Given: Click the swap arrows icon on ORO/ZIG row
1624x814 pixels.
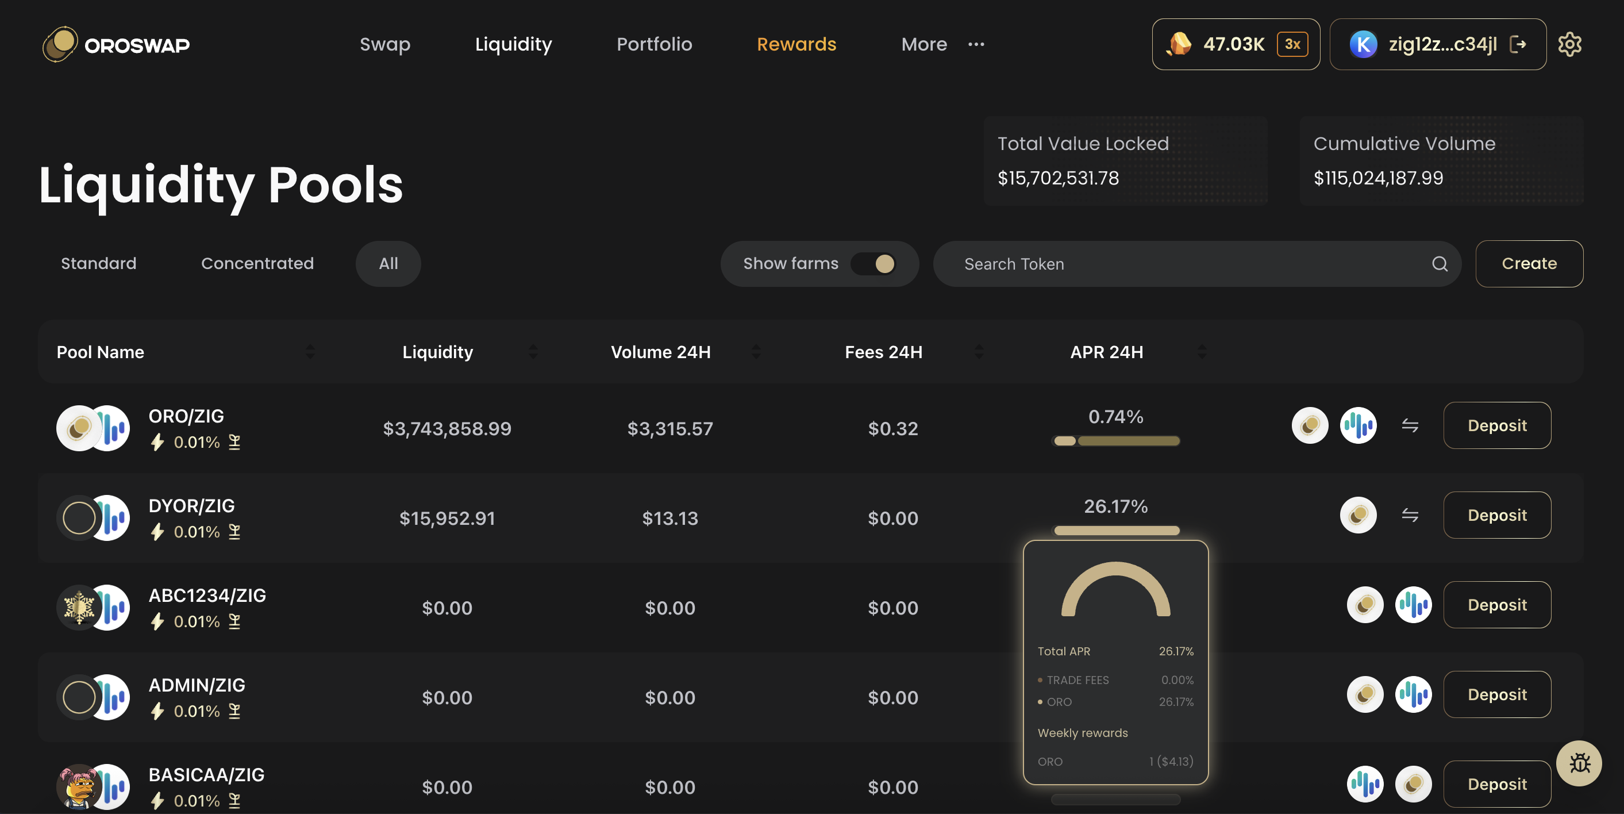Looking at the screenshot, I should [1410, 425].
